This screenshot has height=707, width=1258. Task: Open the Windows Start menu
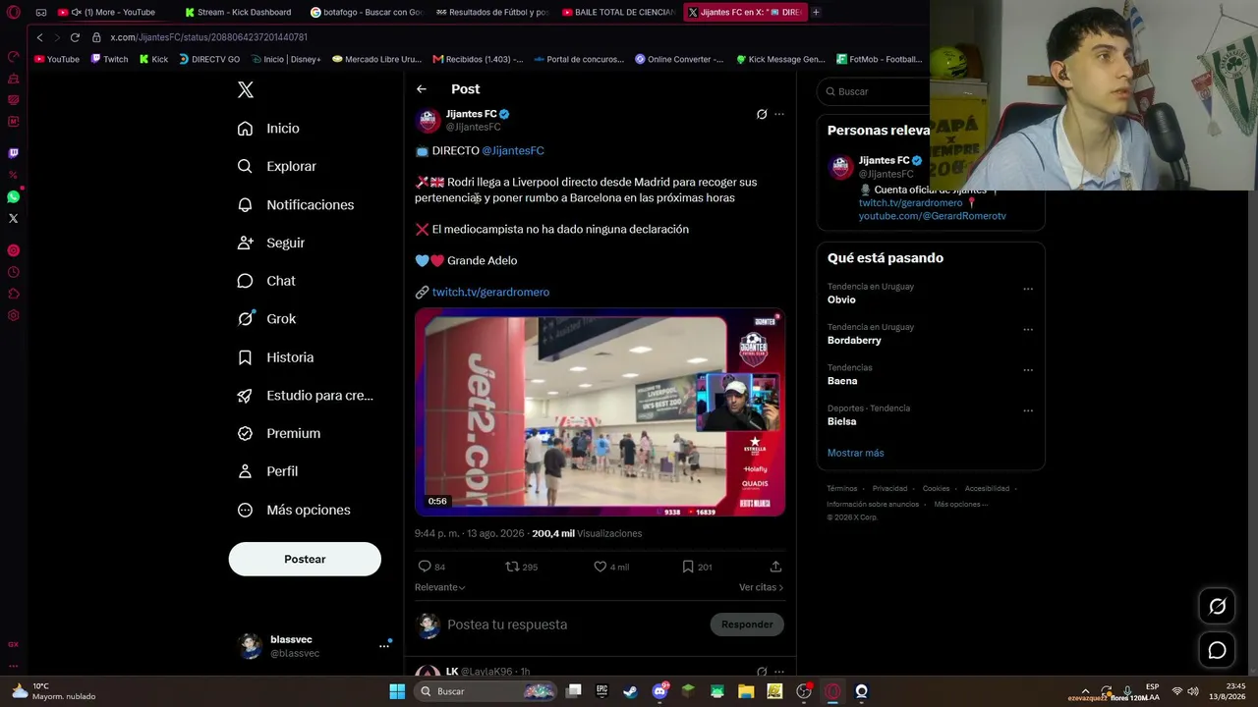[397, 691]
